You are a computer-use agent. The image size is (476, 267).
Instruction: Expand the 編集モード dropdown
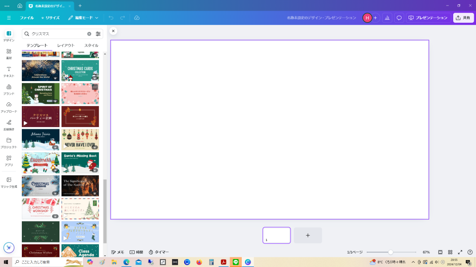coord(83,18)
